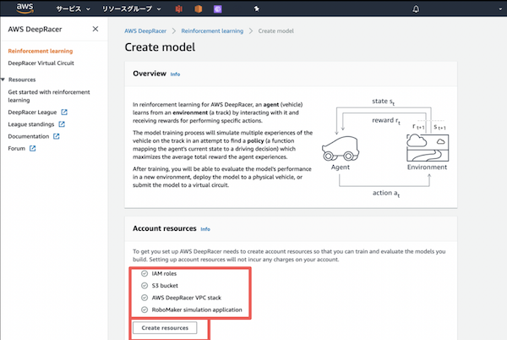Open Documentation link

click(x=29, y=136)
